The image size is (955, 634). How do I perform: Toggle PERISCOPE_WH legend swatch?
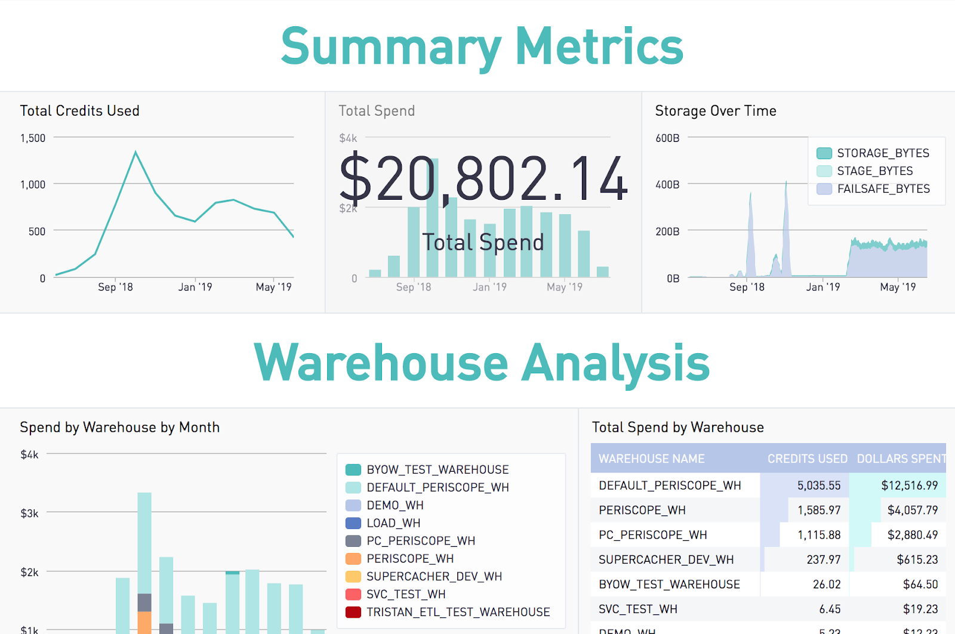(x=353, y=559)
